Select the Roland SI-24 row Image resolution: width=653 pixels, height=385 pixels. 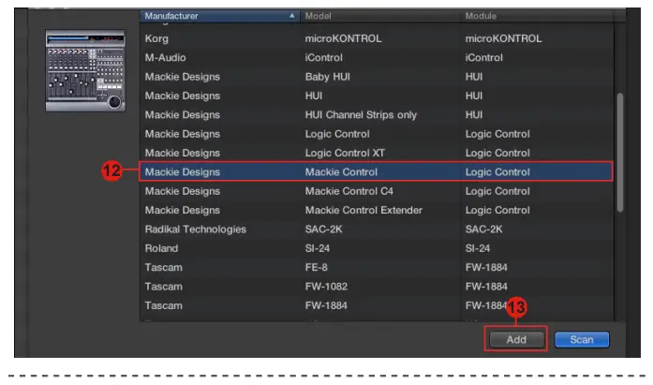click(x=377, y=248)
